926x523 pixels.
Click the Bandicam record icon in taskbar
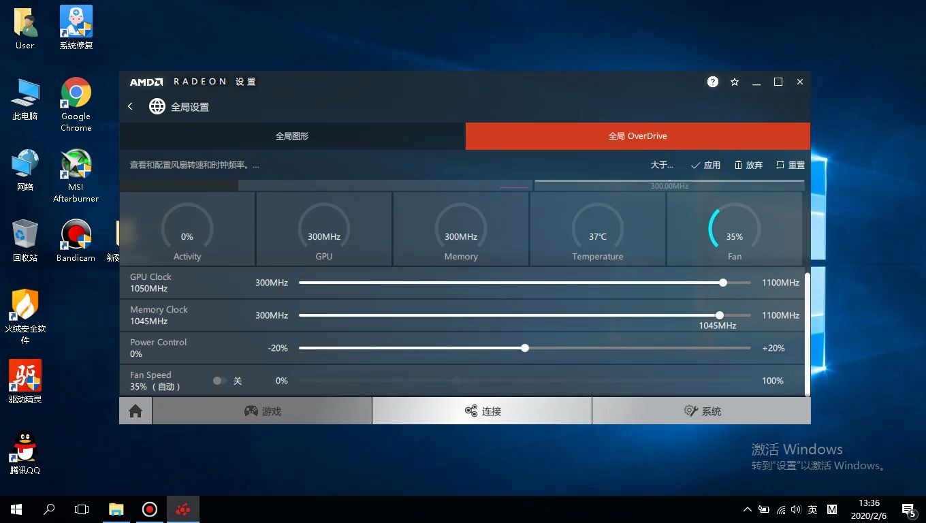(150, 509)
